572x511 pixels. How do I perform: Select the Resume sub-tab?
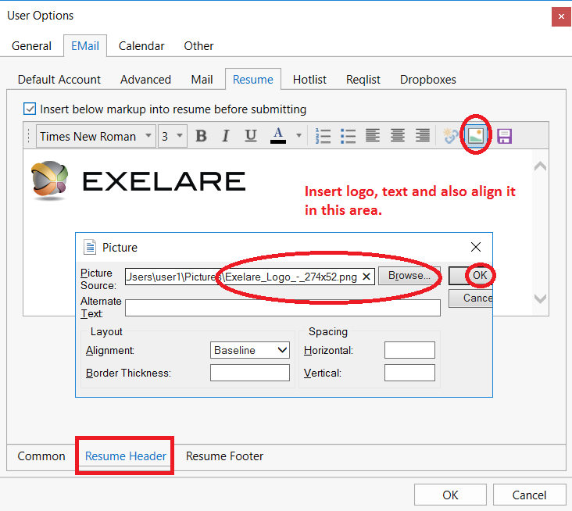(x=253, y=80)
